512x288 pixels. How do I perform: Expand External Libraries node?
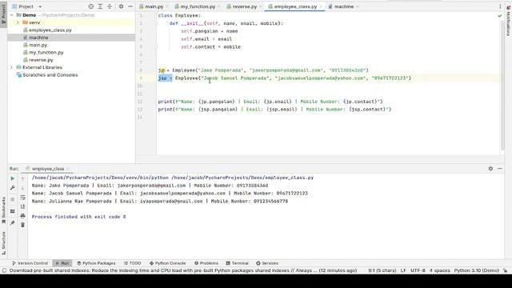click(x=12, y=67)
